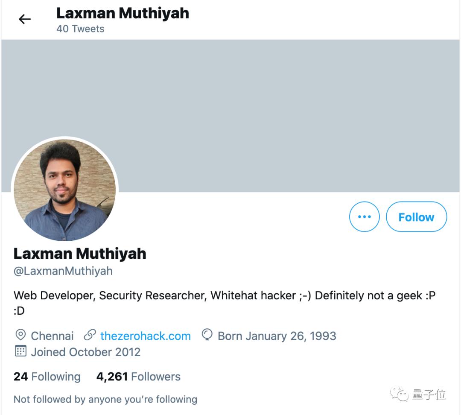This screenshot has height=415, width=461.
Task: Open the three-dots more options menu
Action: 364,217
